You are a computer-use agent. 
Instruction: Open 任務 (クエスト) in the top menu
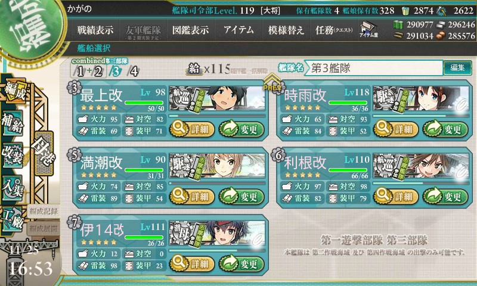coord(334,30)
